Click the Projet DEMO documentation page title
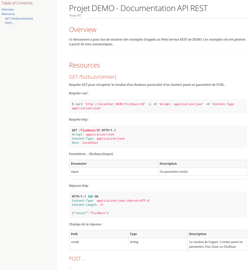Viewport: 250px width, 270px height. pos(138,8)
